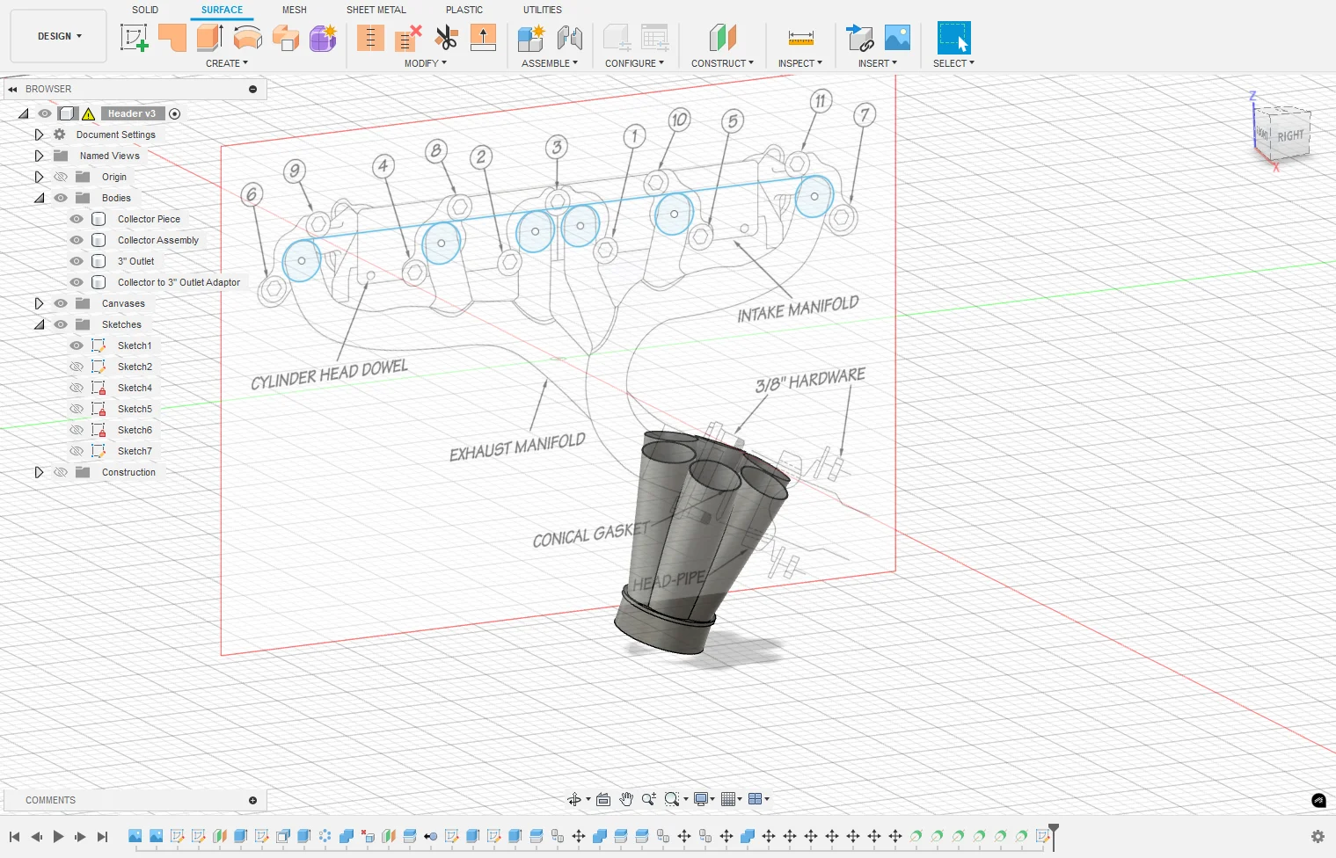
Task: Activate the Measure ruler tool
Action: [x=801, y=38]
